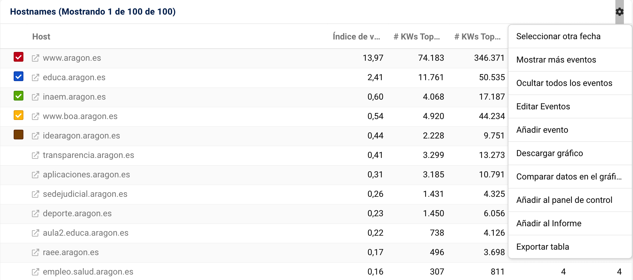Open external link icon for raee.aragon.es
Screen dimensions: 633x280
click(36, 252)
